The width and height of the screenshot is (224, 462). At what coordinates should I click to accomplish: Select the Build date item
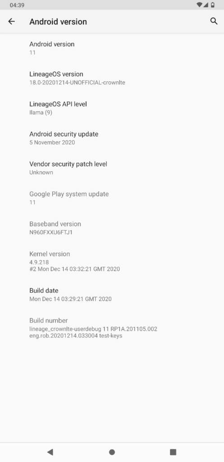[112, 294]
